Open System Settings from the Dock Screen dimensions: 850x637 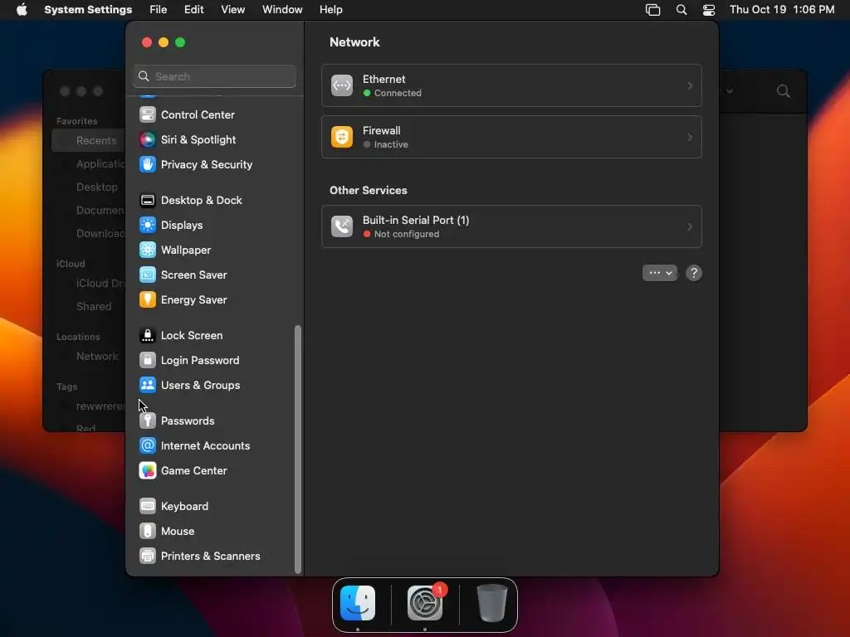[425, 604]
